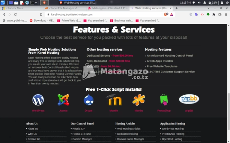
Task: Open the browser hamburger main menu
Action: point(226,15)
